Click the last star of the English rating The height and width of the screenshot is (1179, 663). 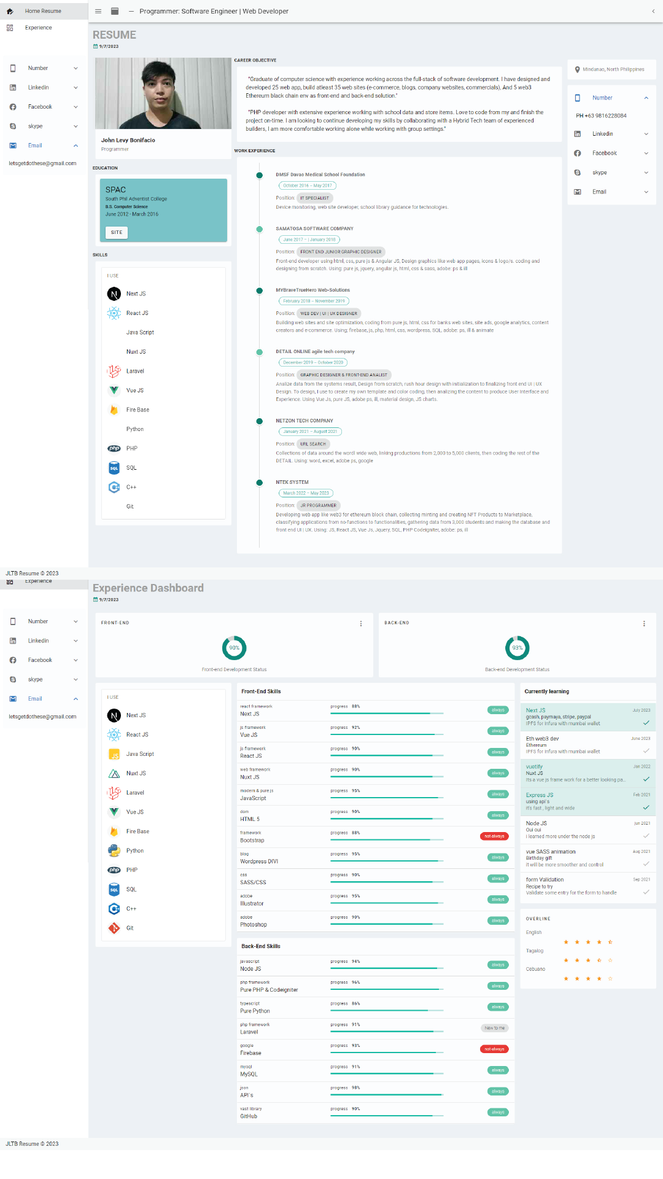coord(610,942)
